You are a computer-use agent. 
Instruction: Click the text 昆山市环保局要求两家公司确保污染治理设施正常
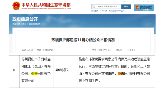pyautogui.click(x=114, y=59)
